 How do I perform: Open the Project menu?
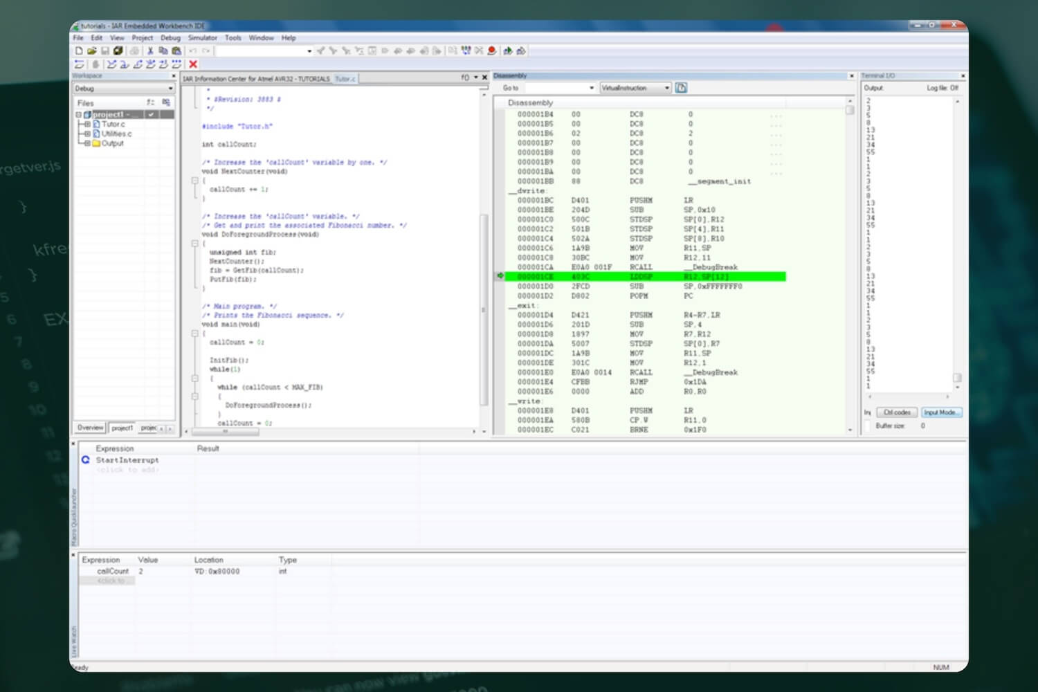pyautogui.click(x=142, y=38)
